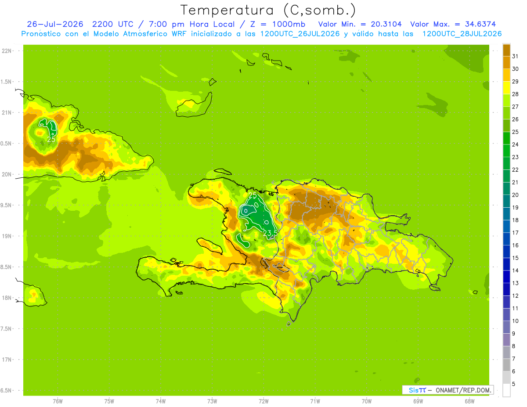Click the '10' color bar label
This screenshot has height=407, width=527.
515,321
